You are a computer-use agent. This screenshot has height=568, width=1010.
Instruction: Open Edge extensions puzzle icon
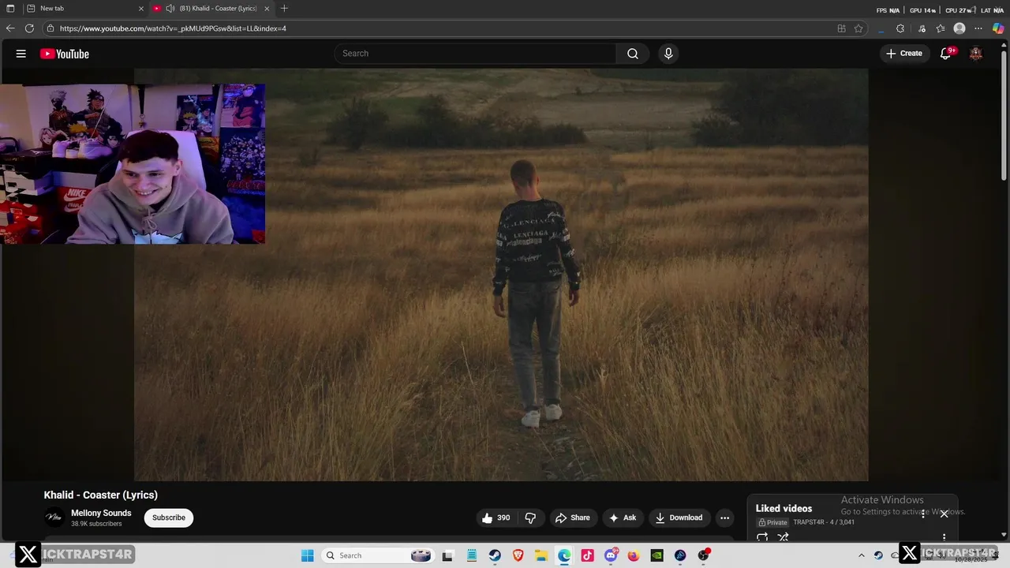coord(900,28)
